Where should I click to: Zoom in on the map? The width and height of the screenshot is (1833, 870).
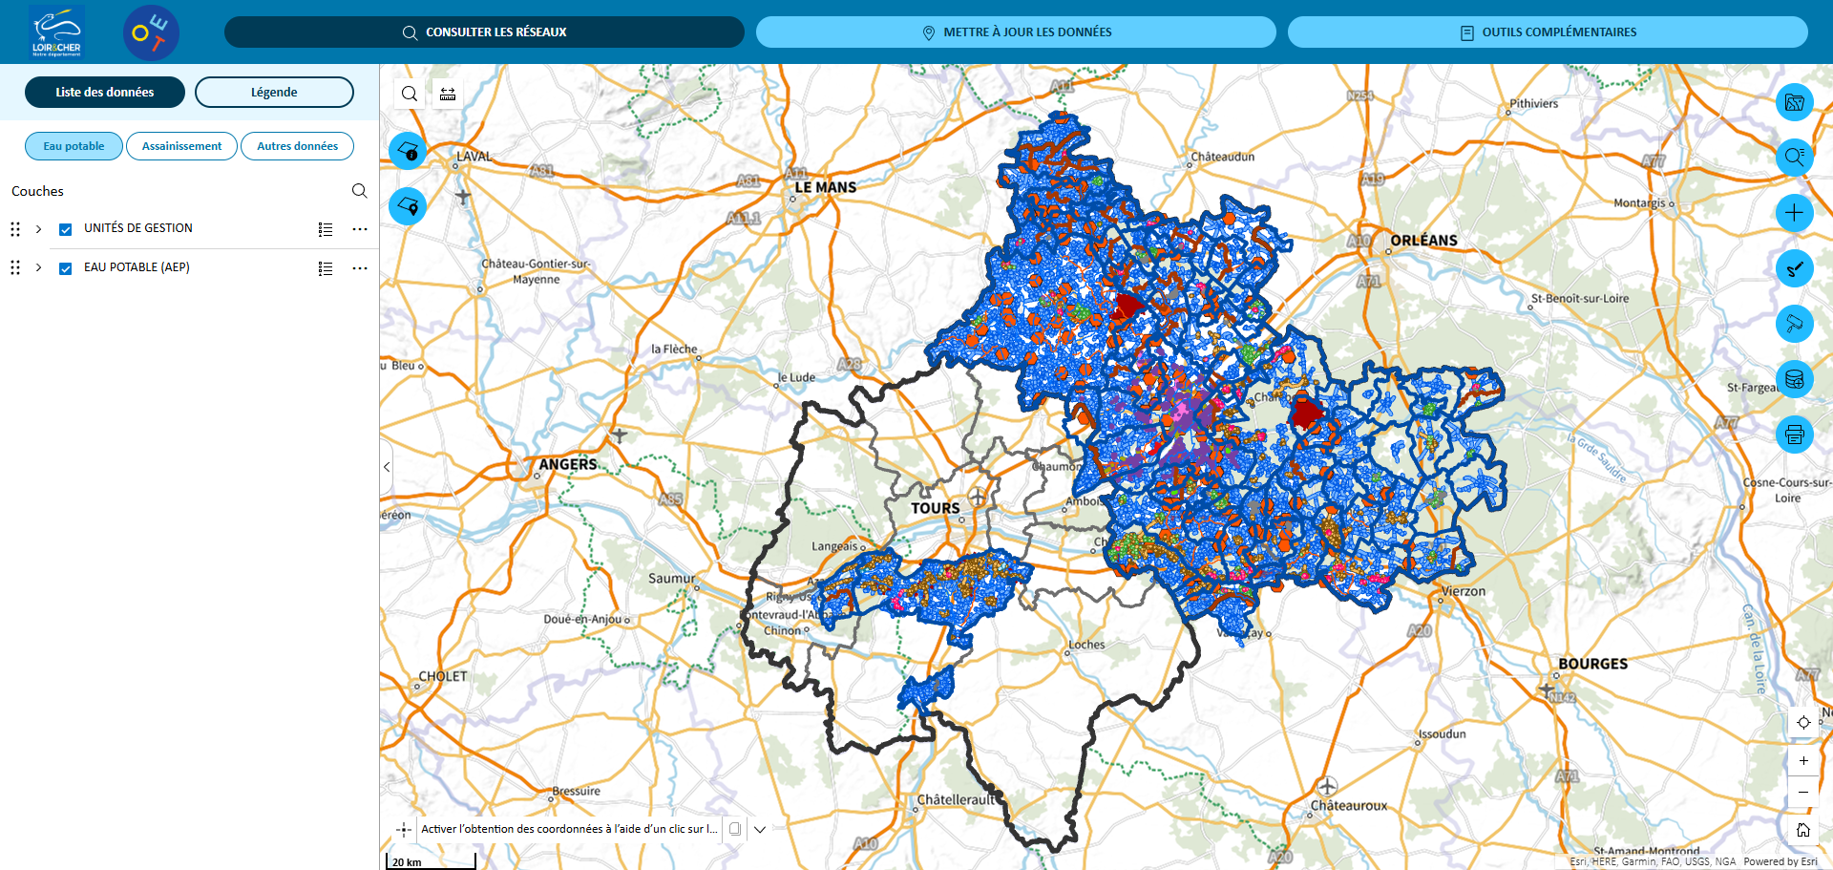(x=1803, y=761)
